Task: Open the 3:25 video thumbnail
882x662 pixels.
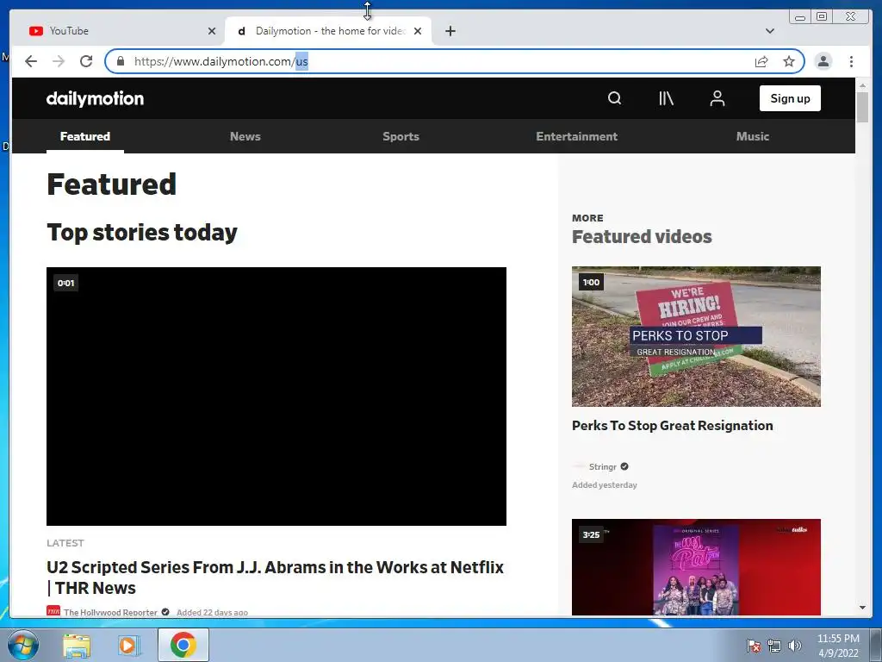Action: [x=696, y=567]
